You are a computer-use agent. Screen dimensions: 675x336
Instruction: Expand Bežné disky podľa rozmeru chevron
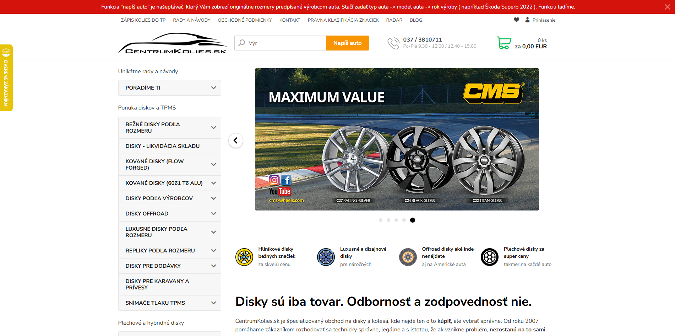point(213,128)
